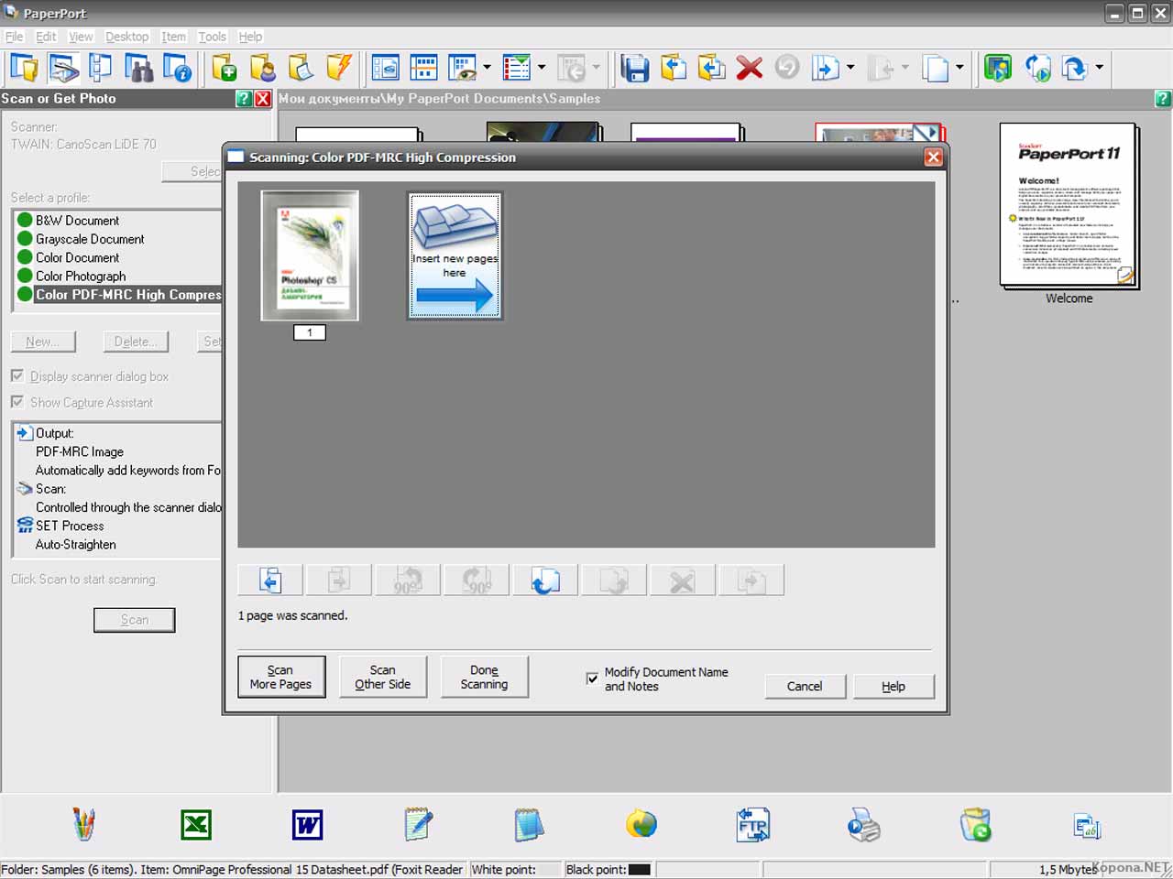The height and width of the screenshot is (879, 1173).
Task: Click Done Scanning button
Action: click(485, 677)
